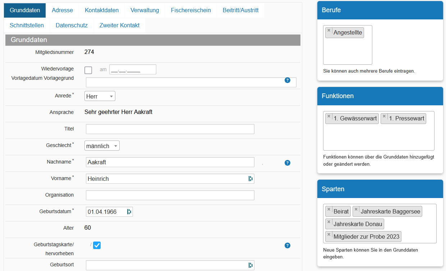Select the Jahreskarte Donau tag label
The width and height of the screenshot is (446, 271).
pos(358,224)
